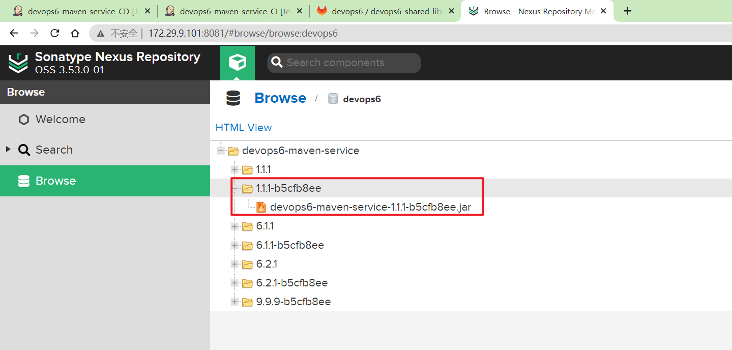
Task: Open the Search sidebar item
Action: pos(105,150)
